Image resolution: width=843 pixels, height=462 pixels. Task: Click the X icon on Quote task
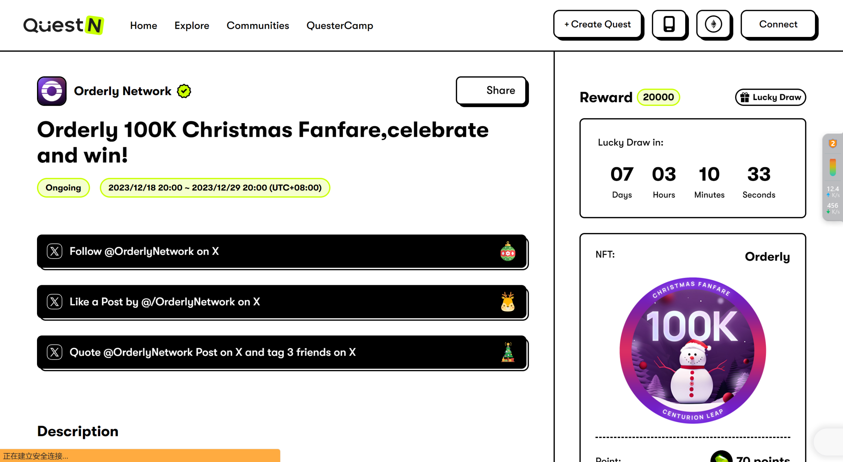54,352
